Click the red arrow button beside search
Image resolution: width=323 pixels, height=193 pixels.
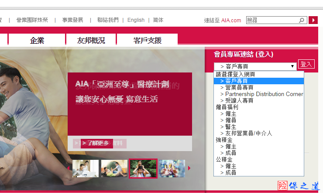313,20
